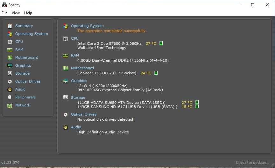The image size is (275, 168).
Task: Click the Windows flag icon in summary panel
Action: pyautogui.click(x=66, y=26)
